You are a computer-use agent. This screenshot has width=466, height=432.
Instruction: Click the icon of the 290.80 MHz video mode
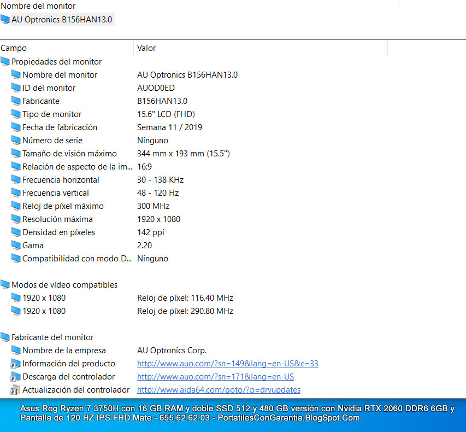tap(16, 311)
